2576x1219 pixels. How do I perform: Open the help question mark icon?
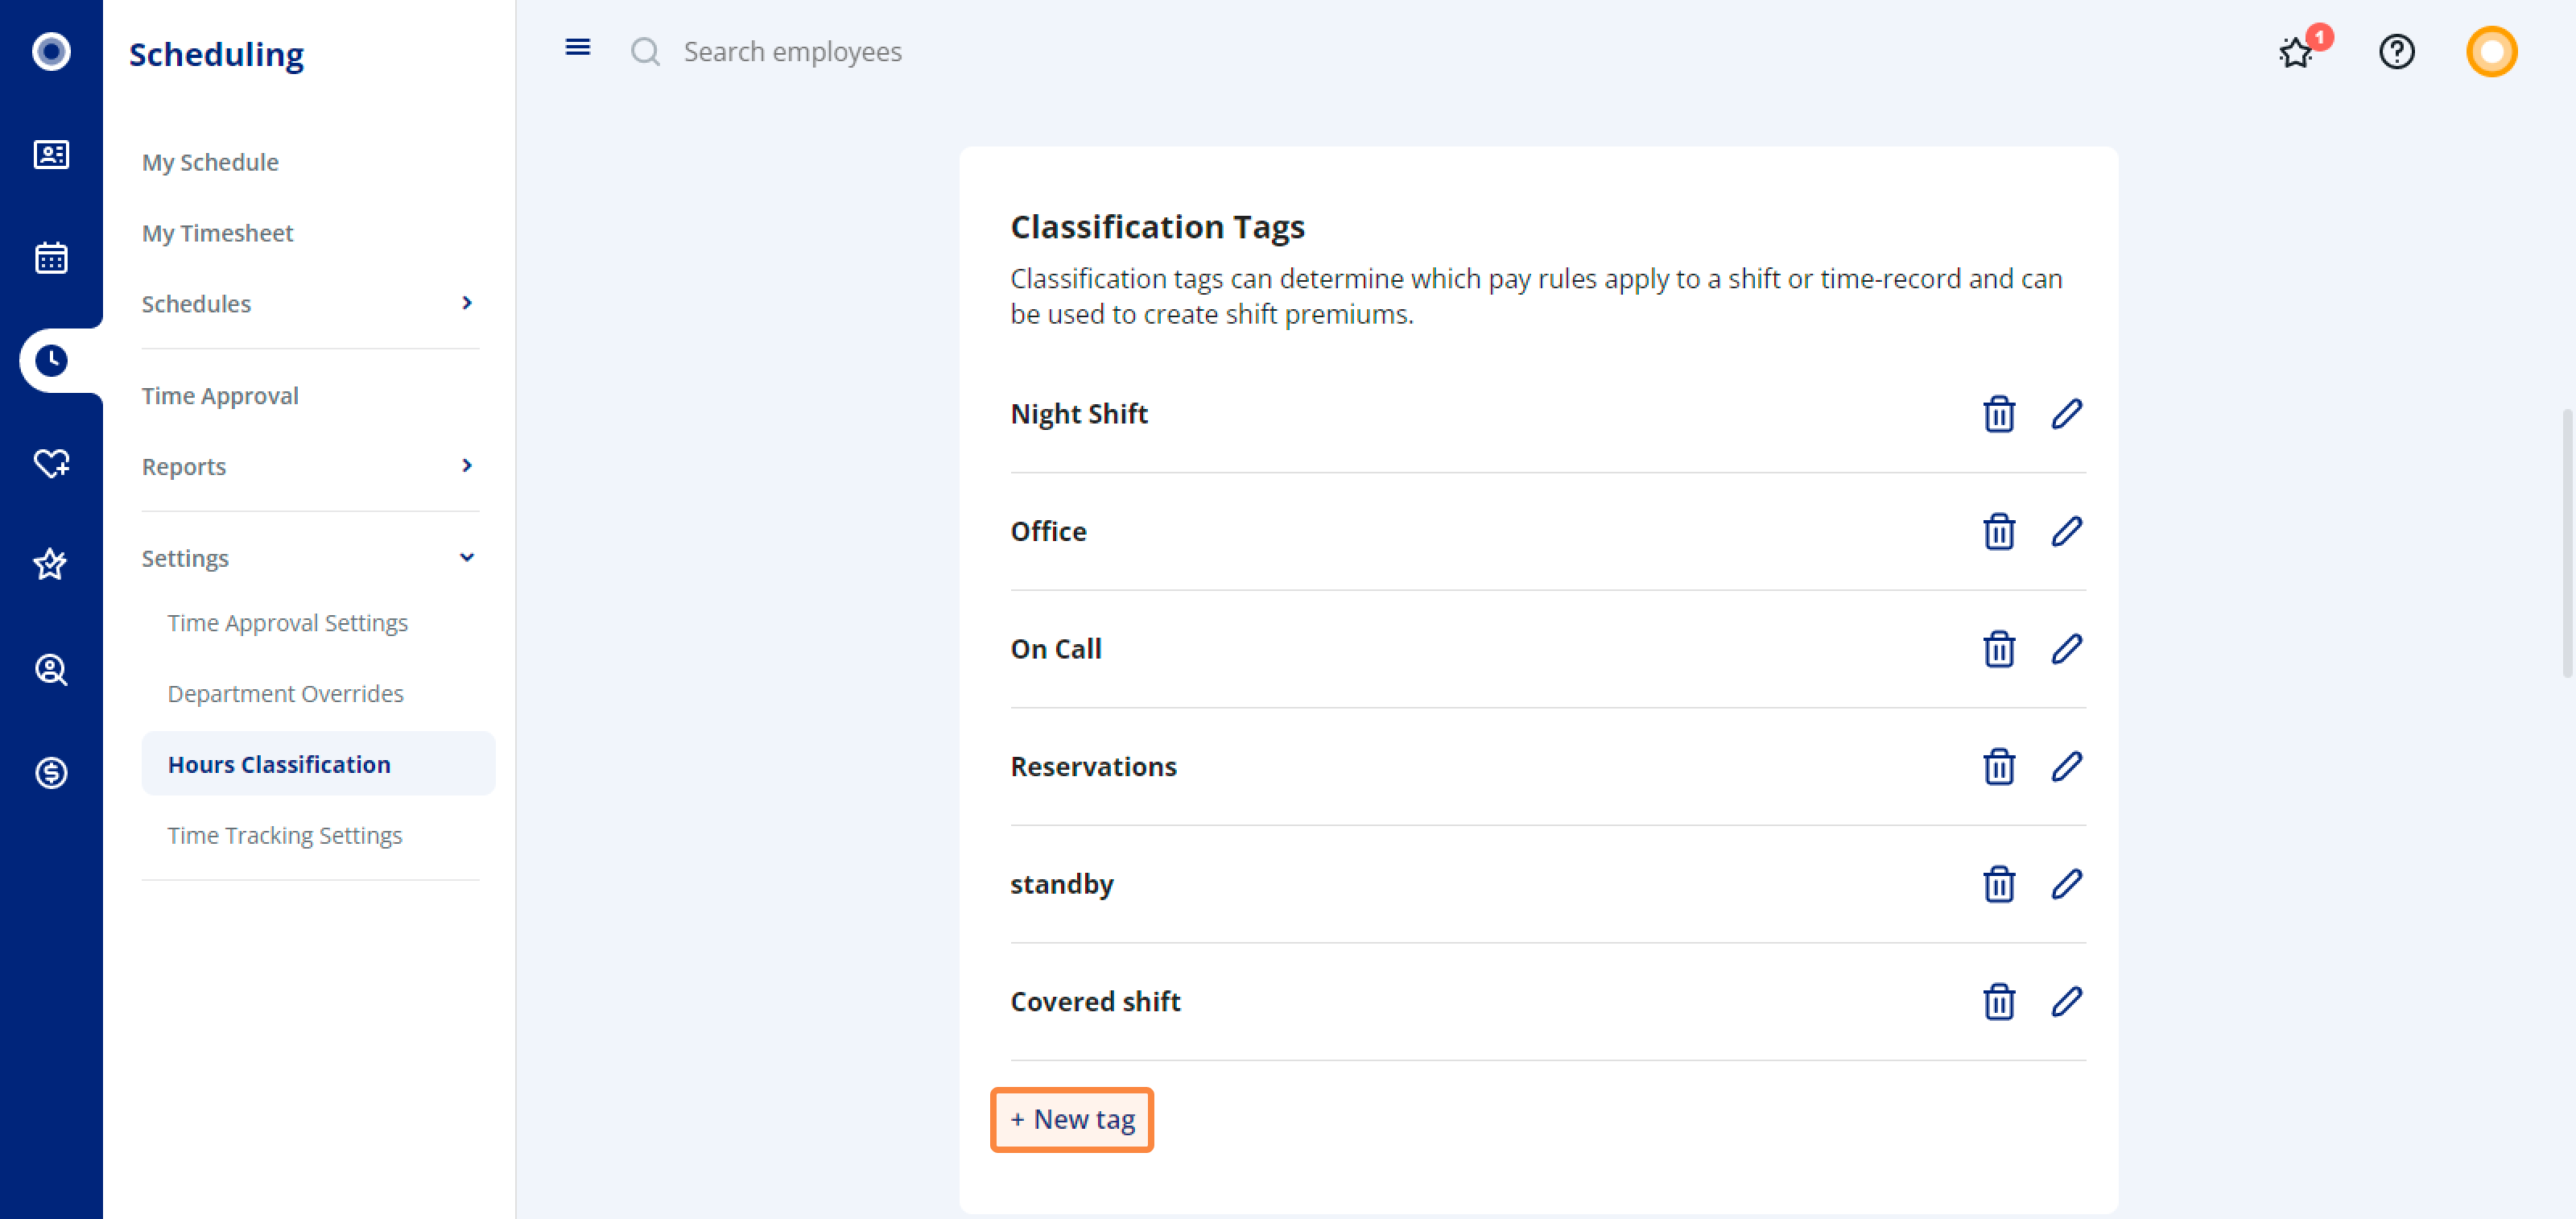(2396, 51)
